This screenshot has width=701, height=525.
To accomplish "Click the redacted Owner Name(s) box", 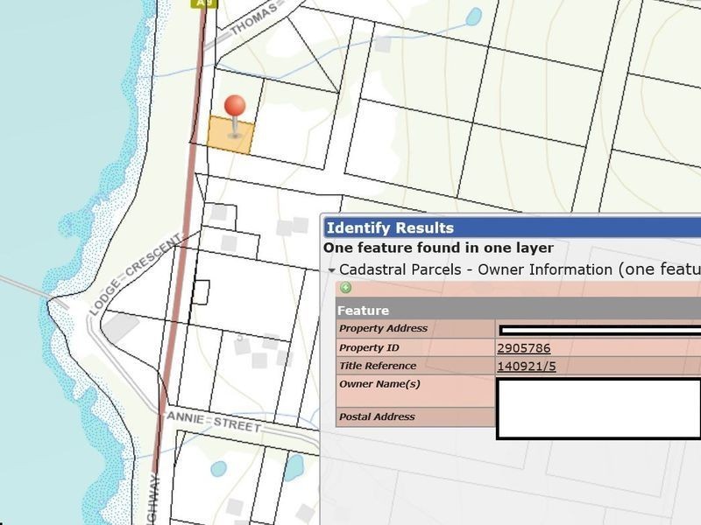I will tap(598, 409).
